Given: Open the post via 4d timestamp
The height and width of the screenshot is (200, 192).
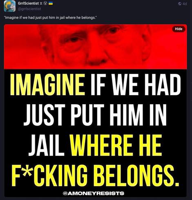Looking at the screenshot, I should pyautogui.click(x=184, y=4).
